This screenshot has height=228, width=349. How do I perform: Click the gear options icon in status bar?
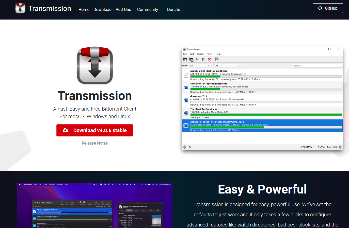pyautogui.click(x=185, y=147)
